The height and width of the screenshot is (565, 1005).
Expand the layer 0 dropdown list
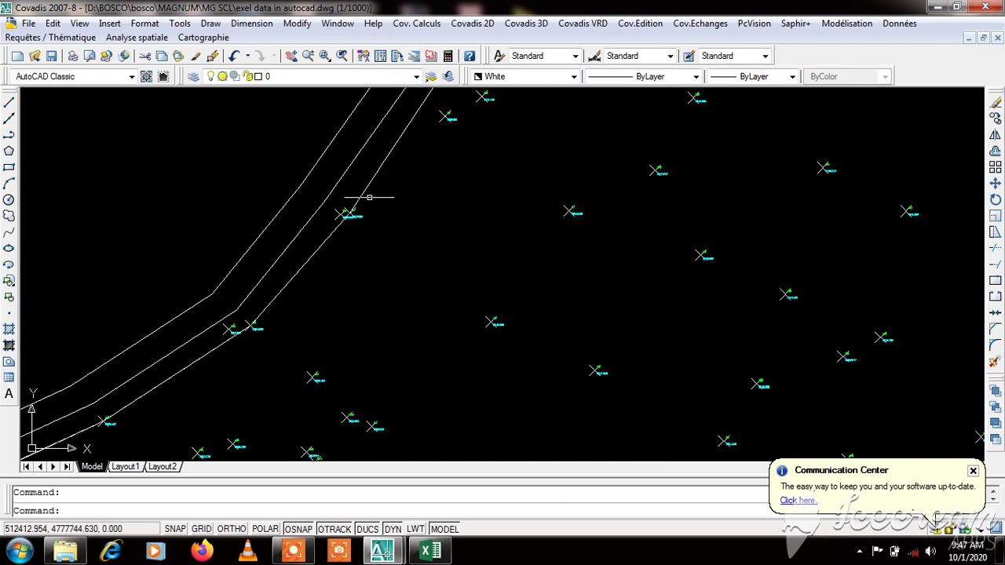(x=416, y=76)
